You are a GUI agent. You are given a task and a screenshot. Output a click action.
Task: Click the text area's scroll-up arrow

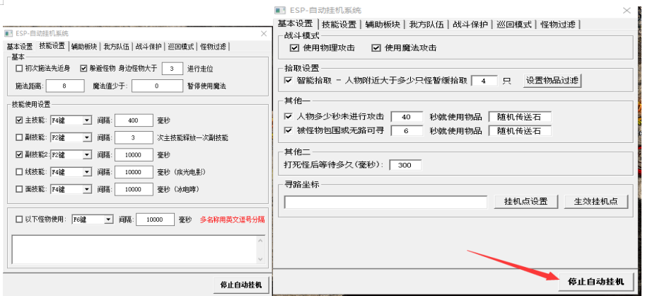point(260,241)
